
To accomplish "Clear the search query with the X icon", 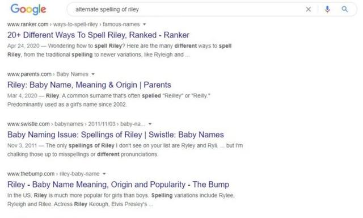I will point(308,10).
